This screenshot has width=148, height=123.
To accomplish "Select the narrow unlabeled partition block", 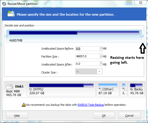I will 124,89.
